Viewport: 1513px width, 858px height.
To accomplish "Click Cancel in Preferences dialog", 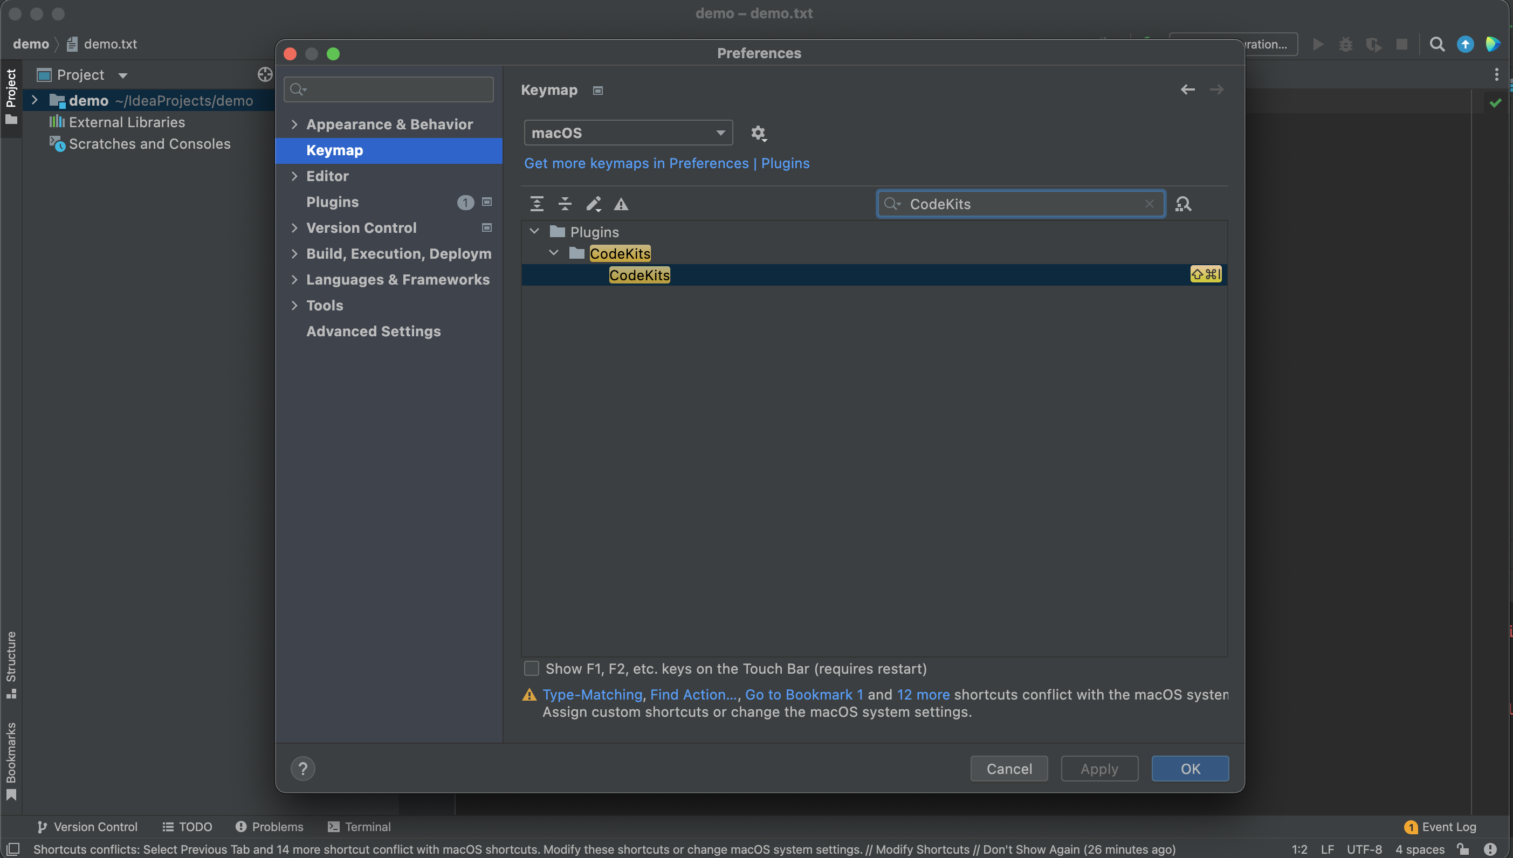I will 1009,769.
